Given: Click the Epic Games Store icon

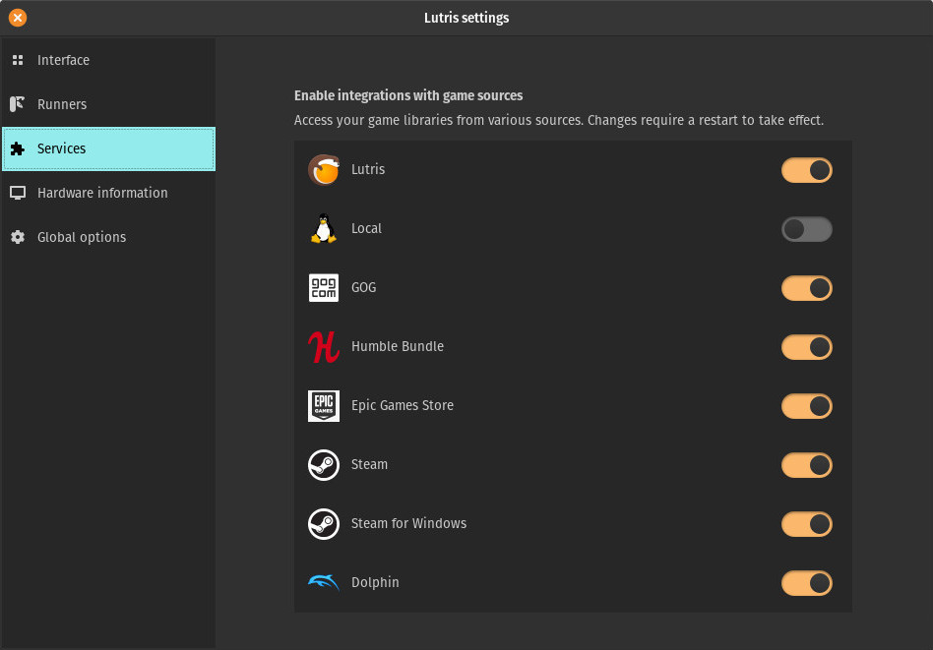Looking at the screenshot, I should [323, 405].
